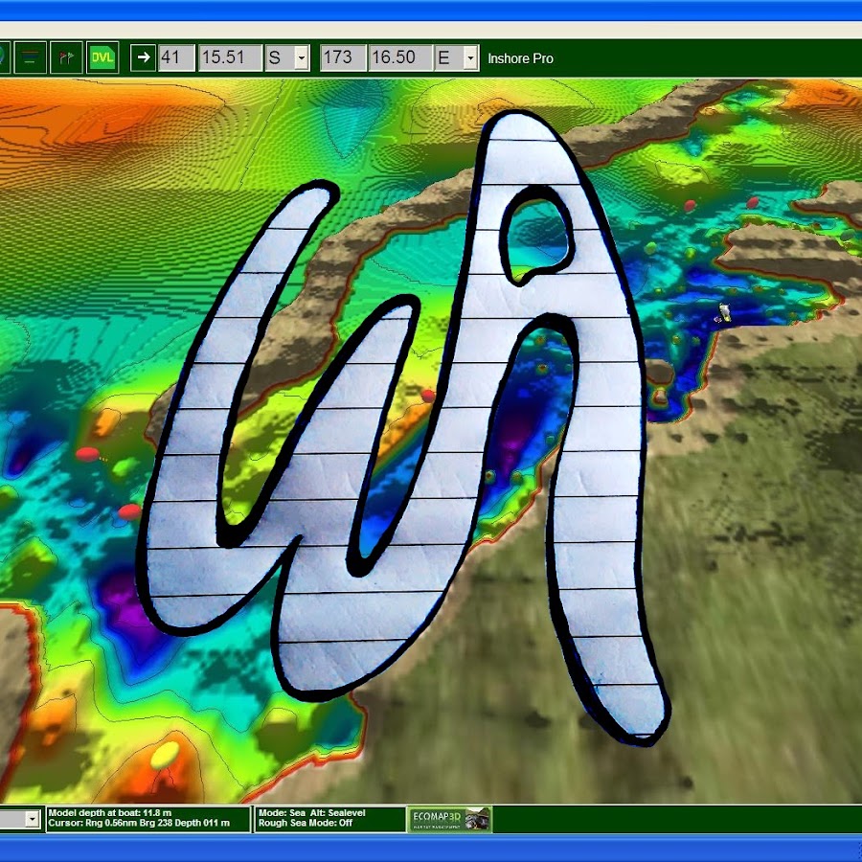The width and height of the screenshot is (862, 862).
Task: Select the white boat marker on the map
Action: [x=725, y=312]
